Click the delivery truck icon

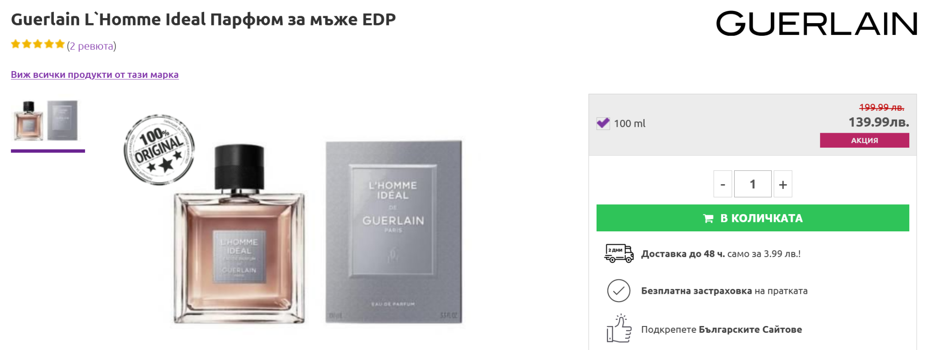pos(618,253)
